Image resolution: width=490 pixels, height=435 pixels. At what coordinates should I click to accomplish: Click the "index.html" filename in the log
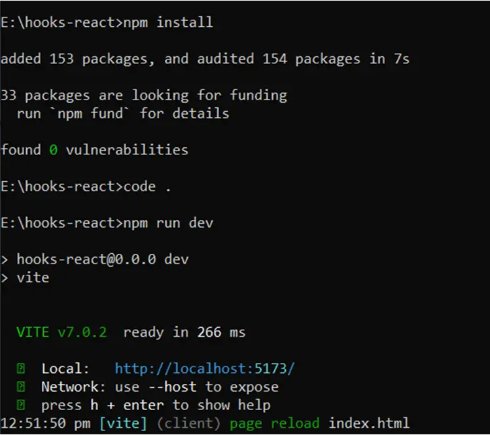(x=369, y=423)
